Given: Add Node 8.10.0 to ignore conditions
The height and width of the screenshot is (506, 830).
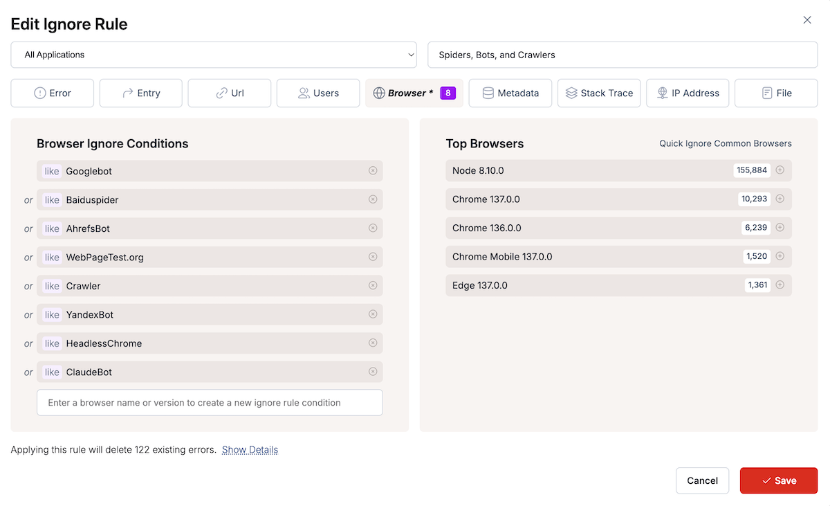Looking at the screenshot, I should click(780, 170).
